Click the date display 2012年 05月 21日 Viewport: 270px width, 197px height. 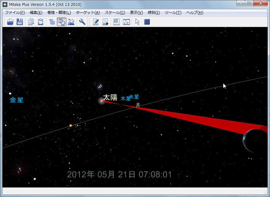click(x=101, y=175)
